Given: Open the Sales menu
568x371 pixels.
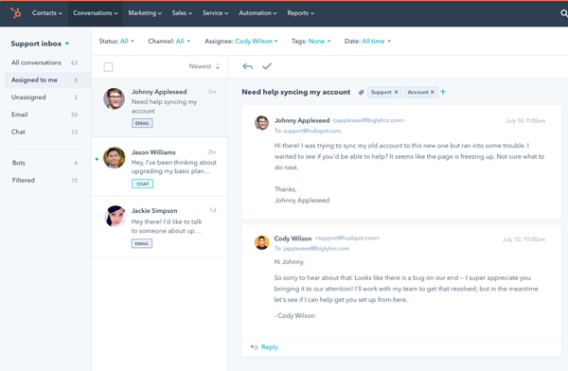Looking at the screenshot, I should click(x=182, y=13).
